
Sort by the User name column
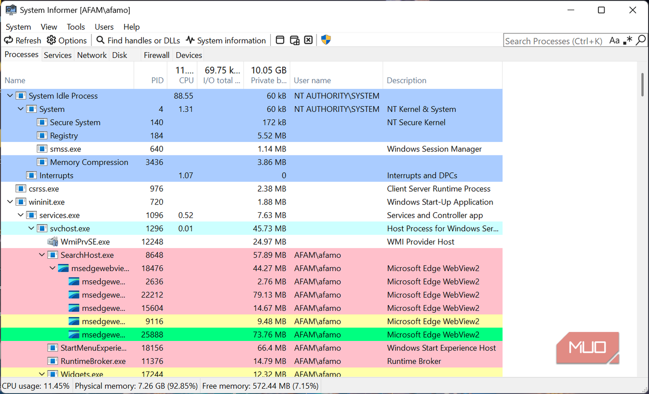337,76
